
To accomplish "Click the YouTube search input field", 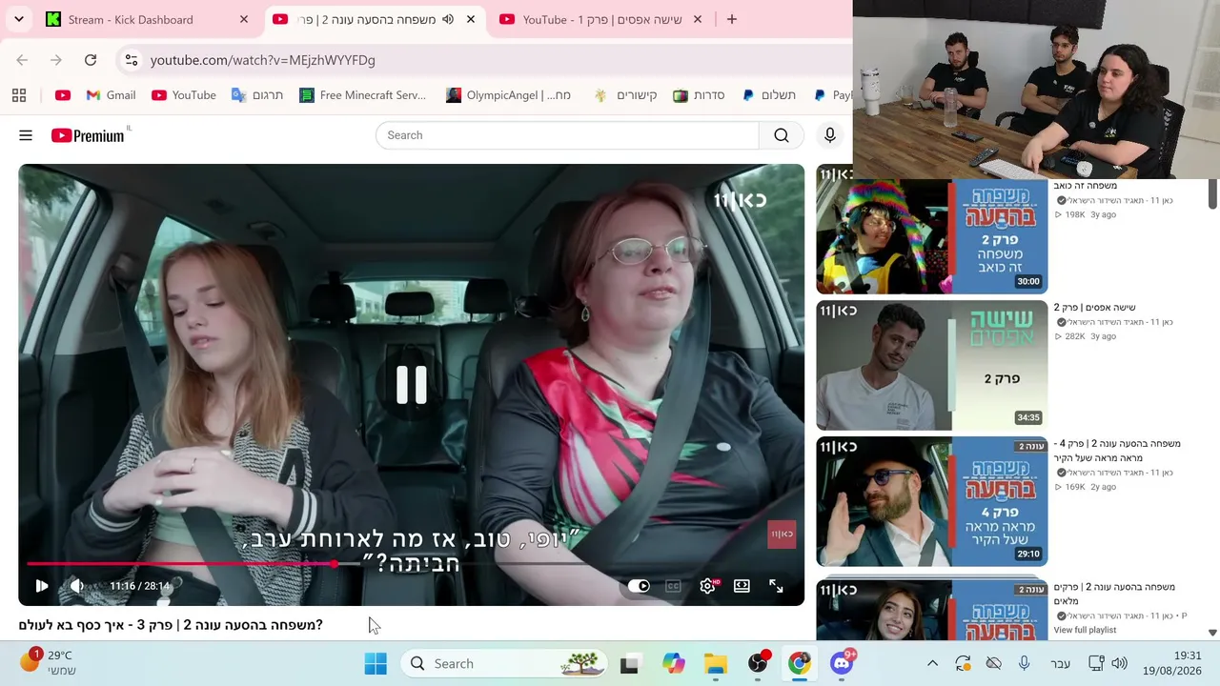I will coord(567,135).
